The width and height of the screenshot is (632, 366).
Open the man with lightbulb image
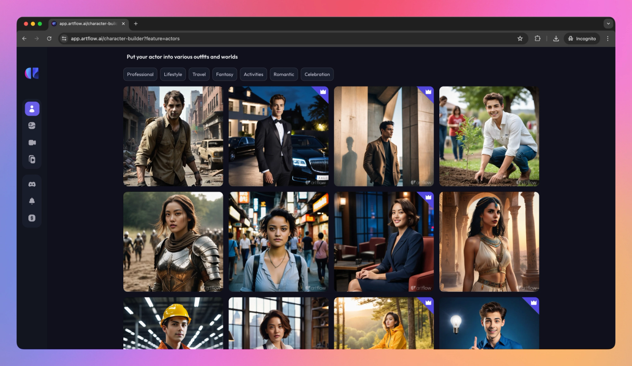pos(489,323)
